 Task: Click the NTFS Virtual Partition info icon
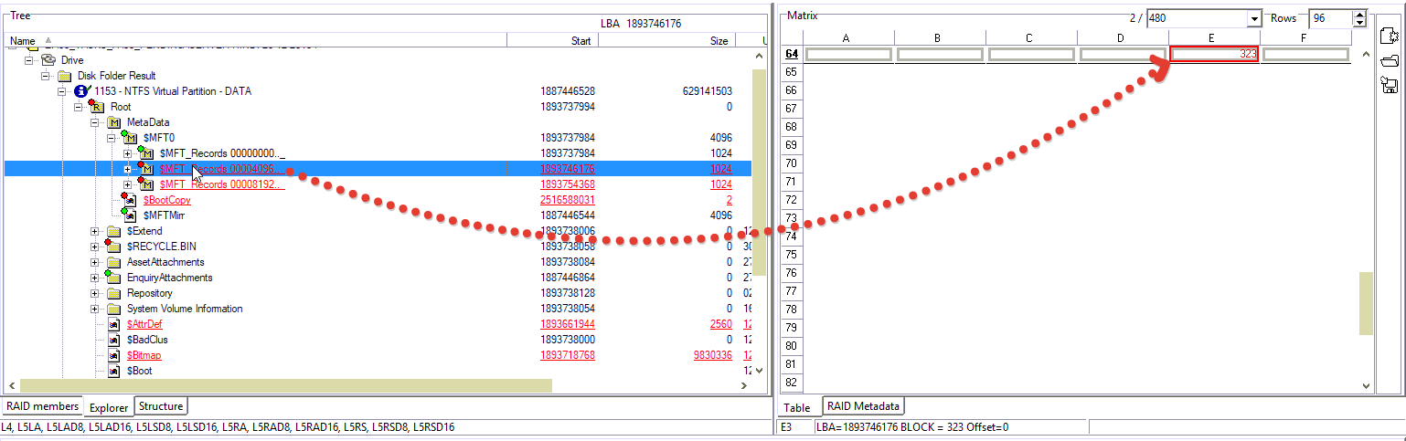pyautogui.click(x=80, y=91)
